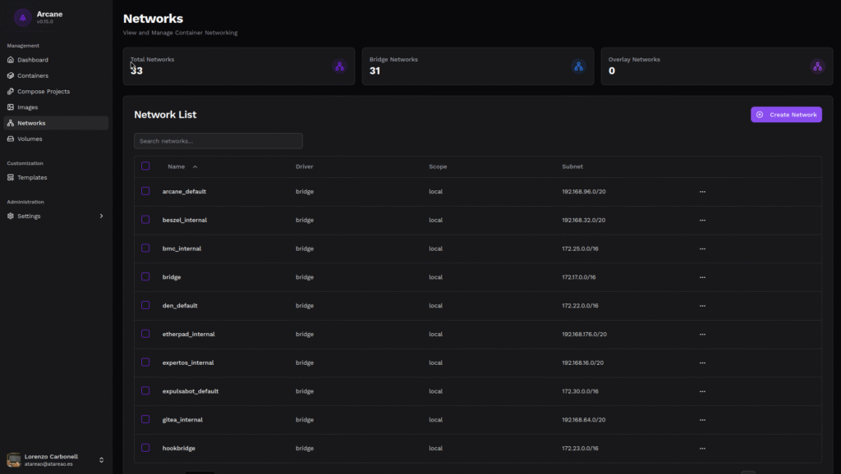Toggle the select-all checkbox in table header

pos(145,166)
